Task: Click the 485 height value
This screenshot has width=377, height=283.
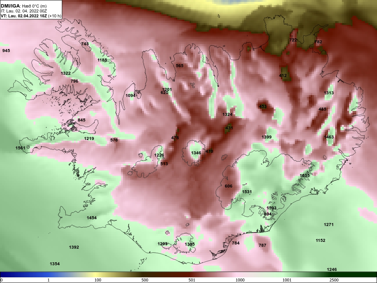Action: click(322, 109)
